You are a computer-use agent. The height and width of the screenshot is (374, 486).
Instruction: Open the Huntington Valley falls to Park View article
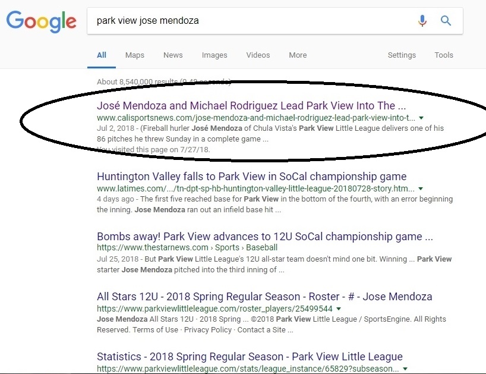(x=252, y=177)
